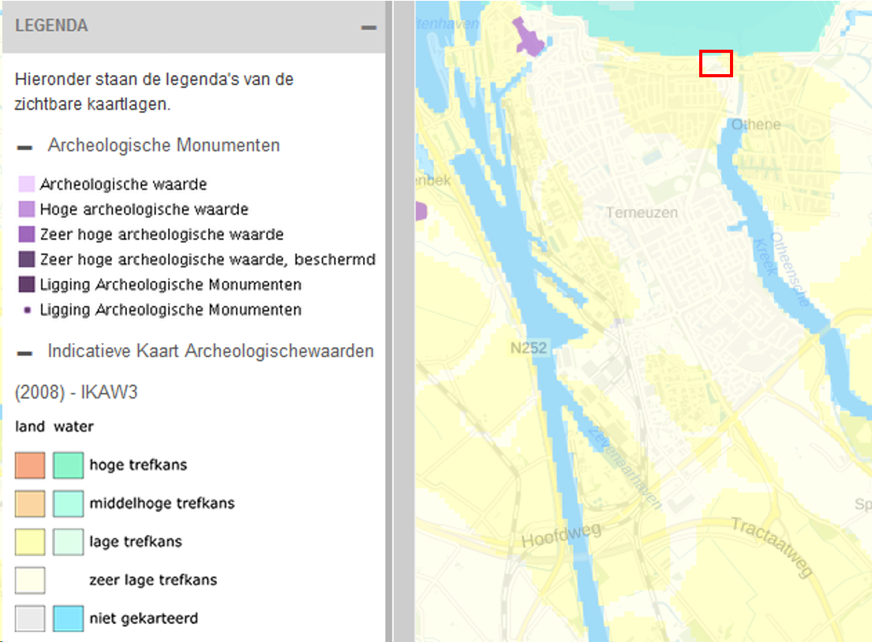The image size is (872, 642).
Task: Click the 'hoge trefkans' label
Action: tap(138, 465)
